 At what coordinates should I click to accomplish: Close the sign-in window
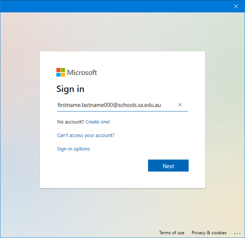tap(236, 6)
